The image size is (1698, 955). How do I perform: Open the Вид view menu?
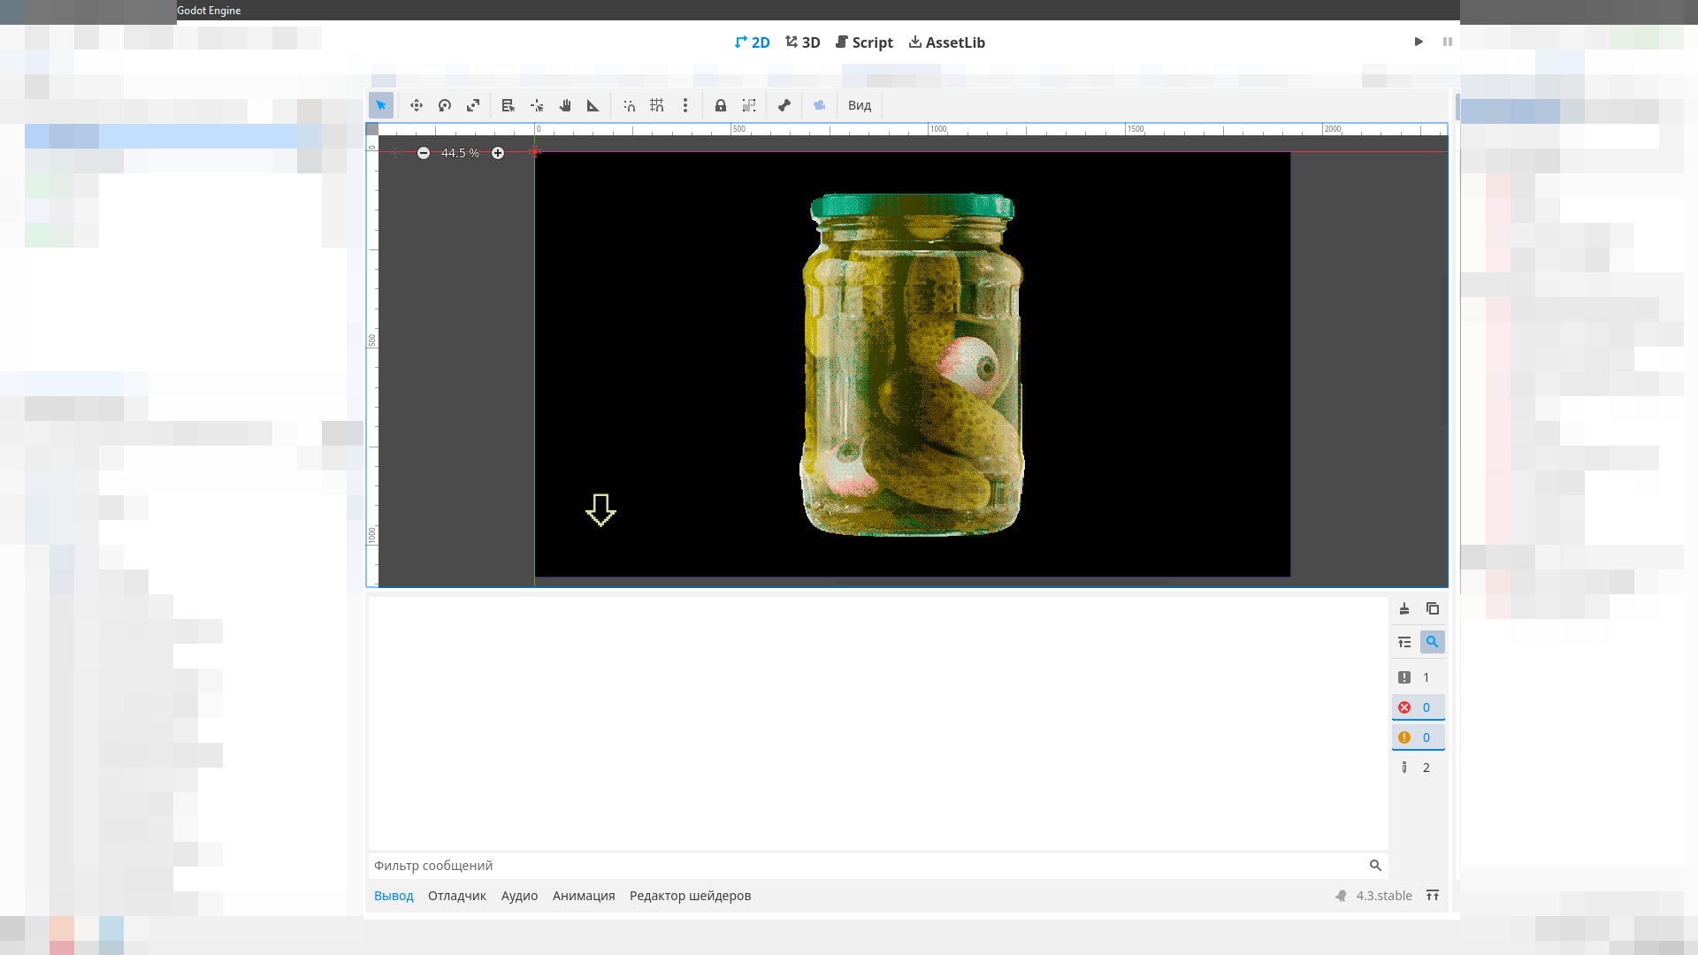click(x=860, y=105)
